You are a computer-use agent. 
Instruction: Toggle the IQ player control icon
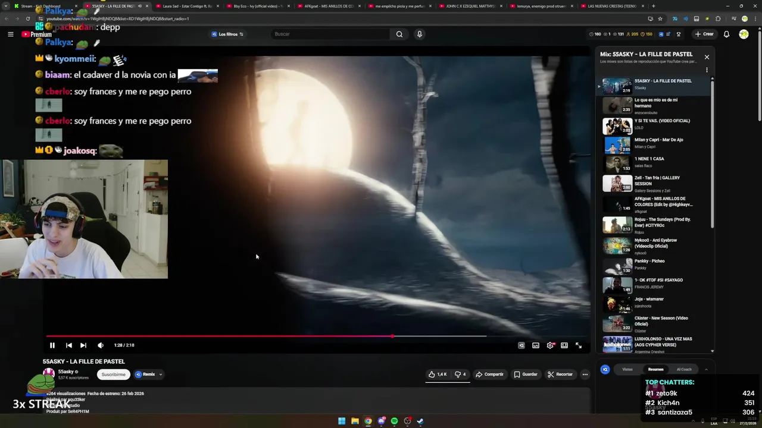coord(521,345)
